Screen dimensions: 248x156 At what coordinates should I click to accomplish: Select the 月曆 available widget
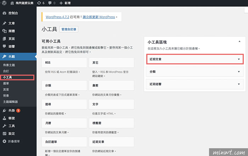click(64, 123)
